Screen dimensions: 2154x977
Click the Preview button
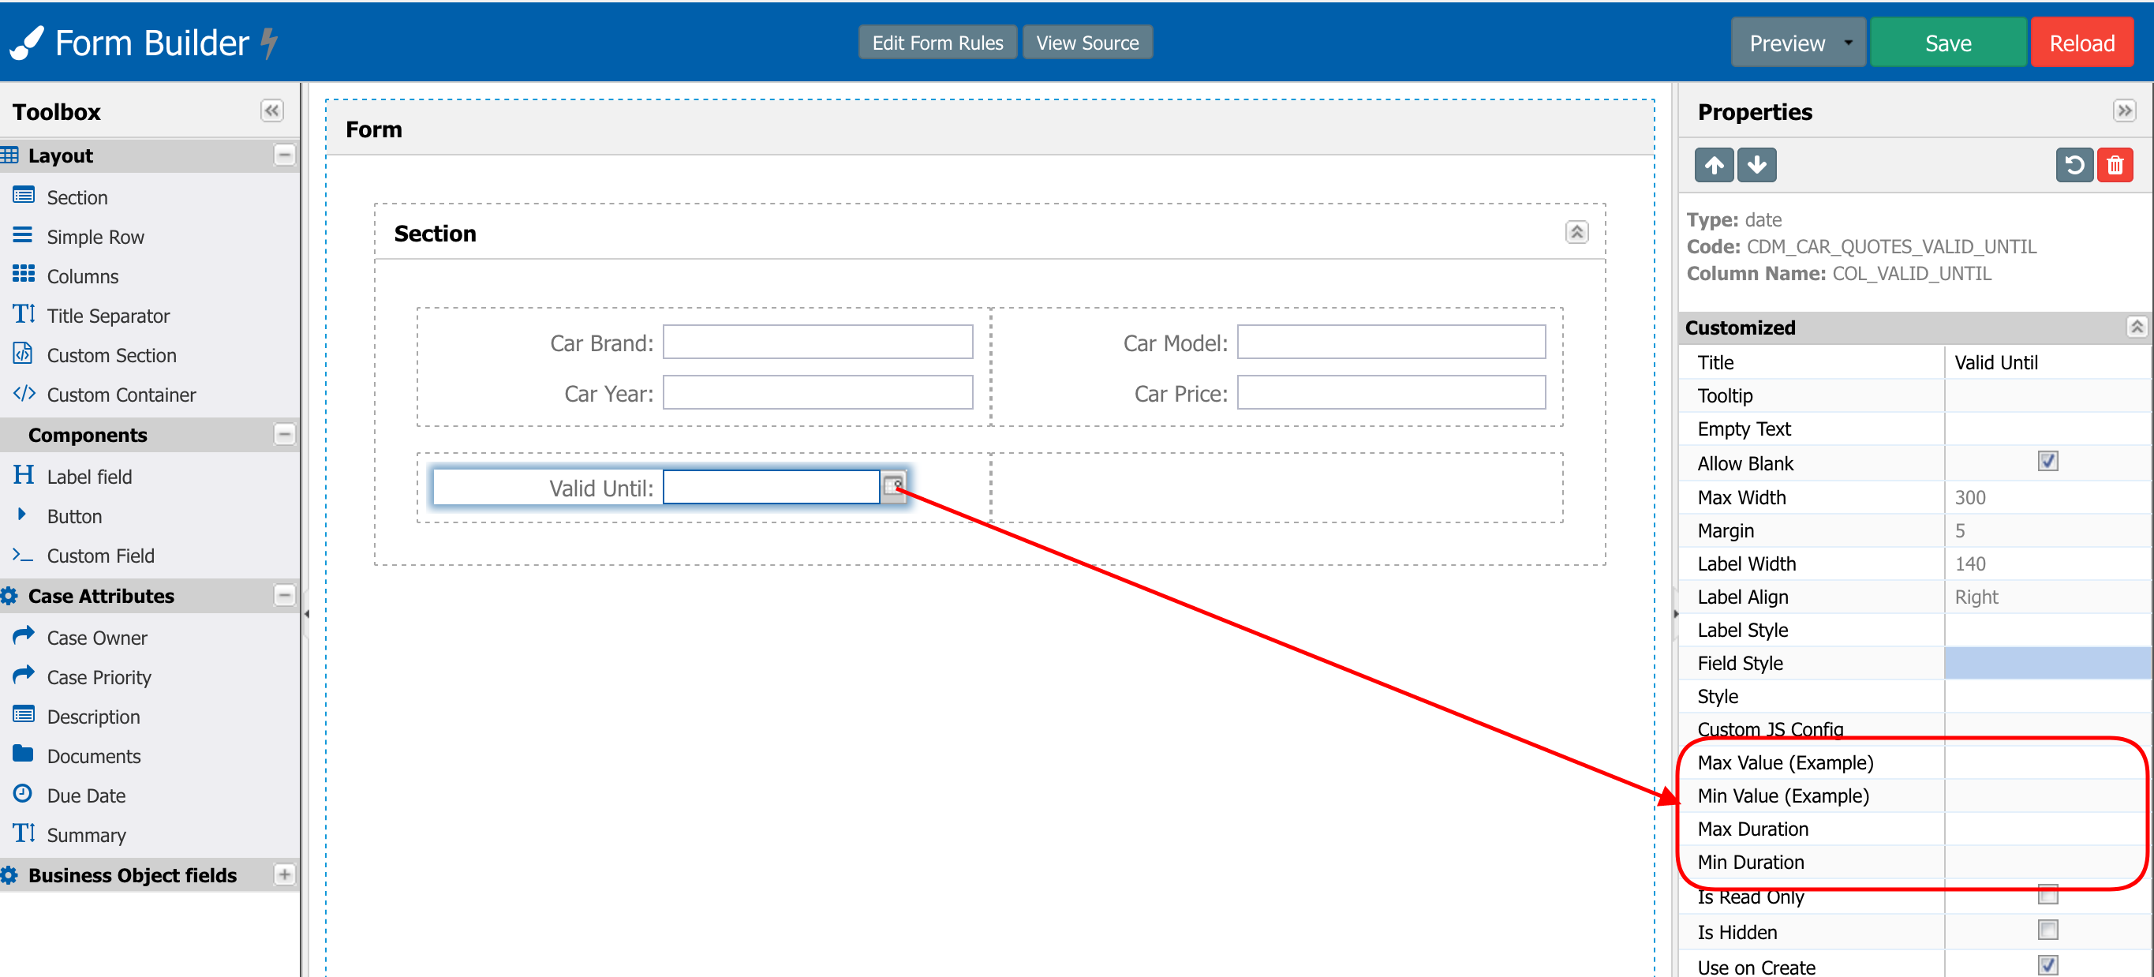click(x=1787, y=43)
